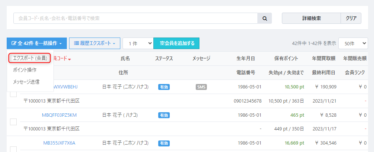Focus the member search text field

(136, 18)
